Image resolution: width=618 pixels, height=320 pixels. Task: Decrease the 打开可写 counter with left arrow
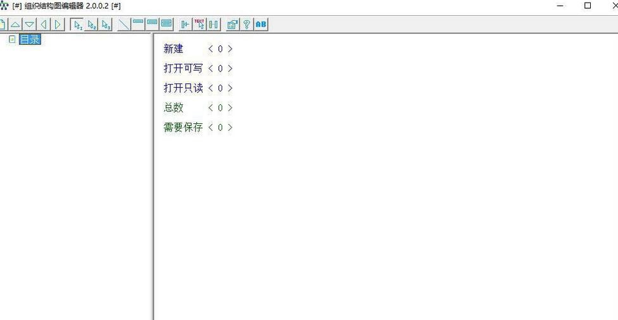pyautogui.click(x=210, y=68)
